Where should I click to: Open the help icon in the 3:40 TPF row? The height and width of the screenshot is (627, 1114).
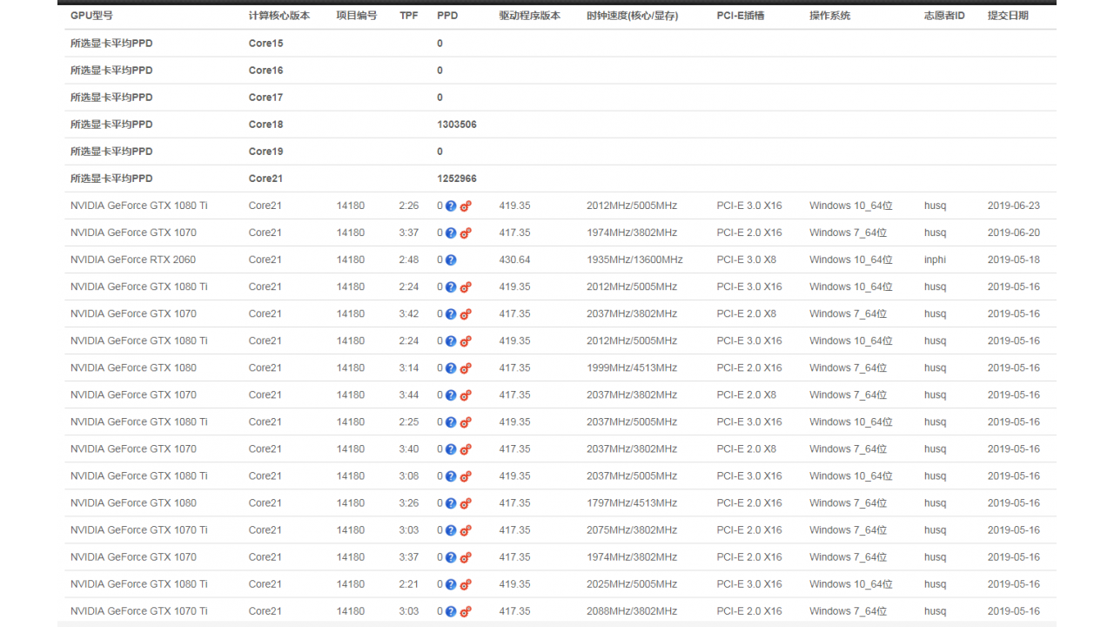(451, 449)
